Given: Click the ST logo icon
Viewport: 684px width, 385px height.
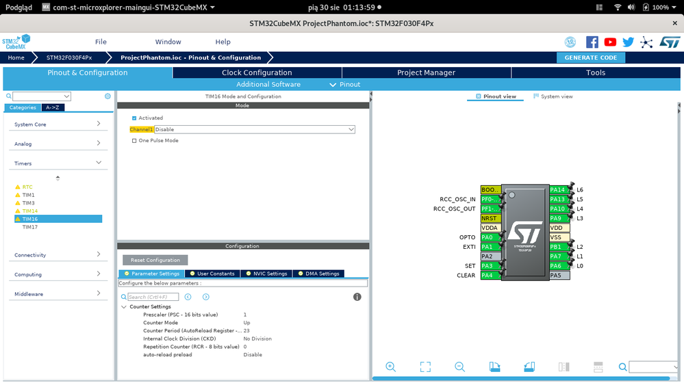Looking at the screenshot, I should coord(670,42).
